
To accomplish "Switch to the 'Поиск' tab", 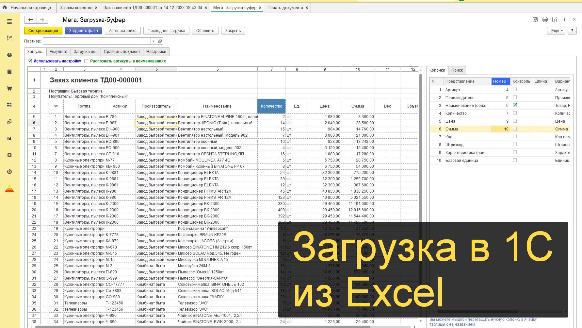I will 457,70.
